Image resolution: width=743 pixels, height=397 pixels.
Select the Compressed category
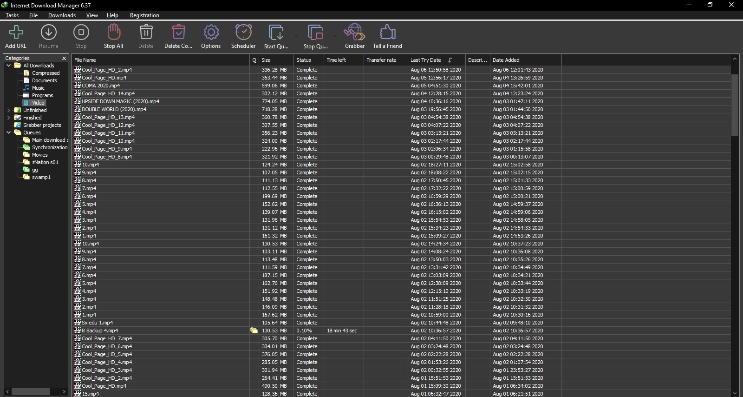click(46, 73)
